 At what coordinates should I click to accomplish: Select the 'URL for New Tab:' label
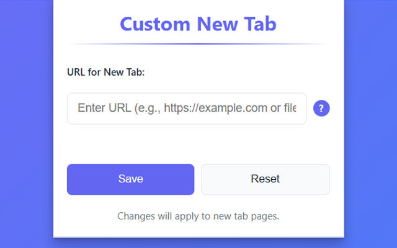pyautogui.click(x=105, y=73)
